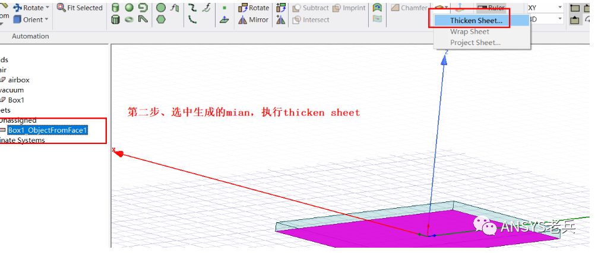Click Fit Selected button
Image resolution: width=595 pixels, height=253 pixels.
pos(80,8)
